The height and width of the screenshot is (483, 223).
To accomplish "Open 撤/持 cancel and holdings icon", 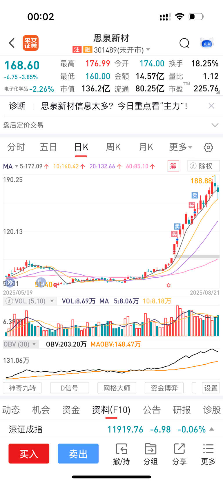I will tap(121, 454).
